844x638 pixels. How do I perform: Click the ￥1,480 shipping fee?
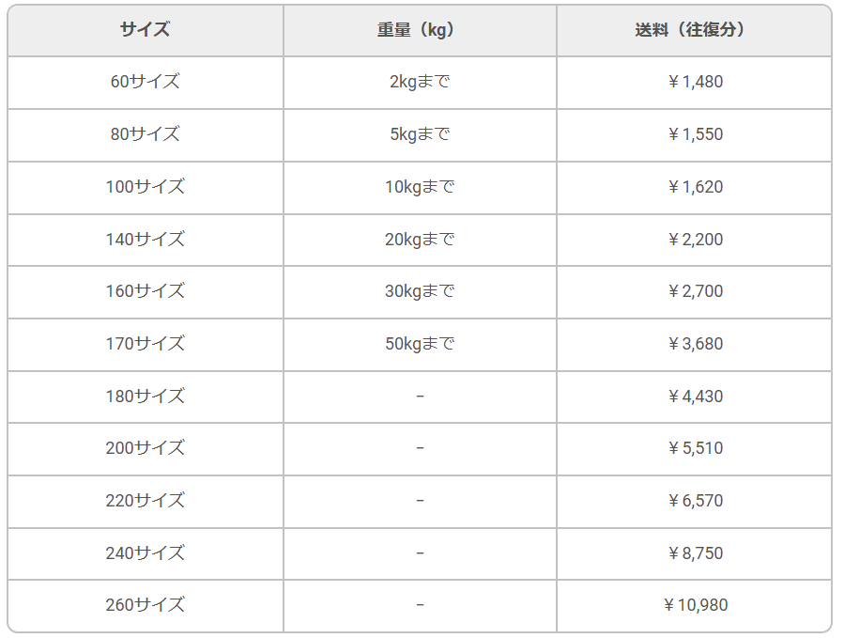coord(694,82)
